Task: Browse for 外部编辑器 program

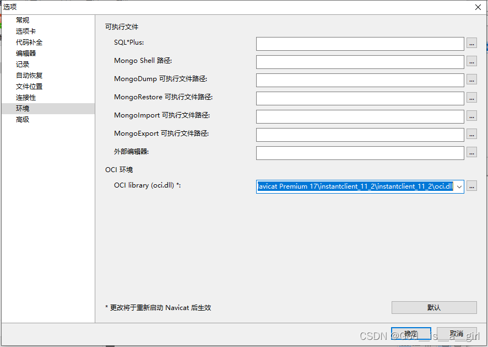Action: pos(471,153)
